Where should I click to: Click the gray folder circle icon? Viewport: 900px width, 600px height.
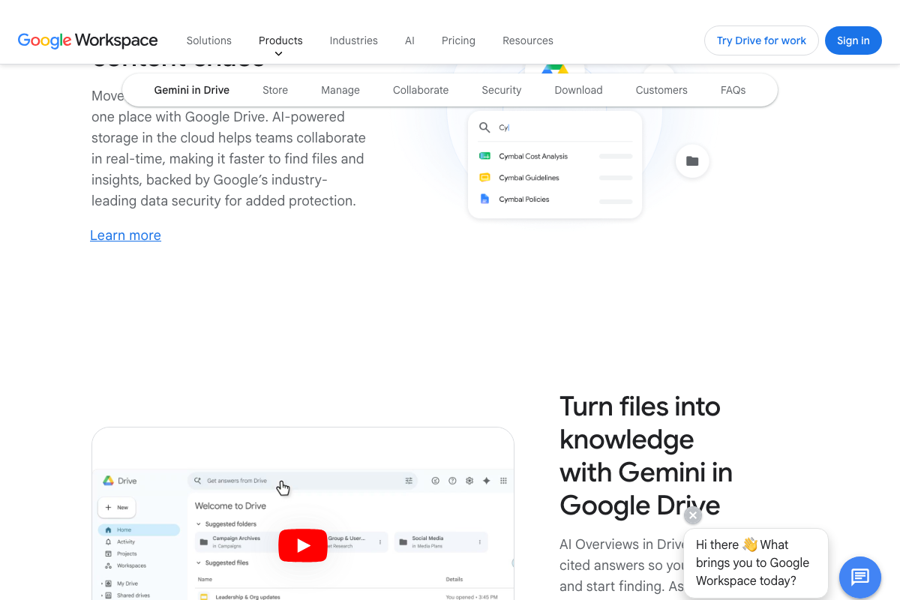(x=692, y=160)
